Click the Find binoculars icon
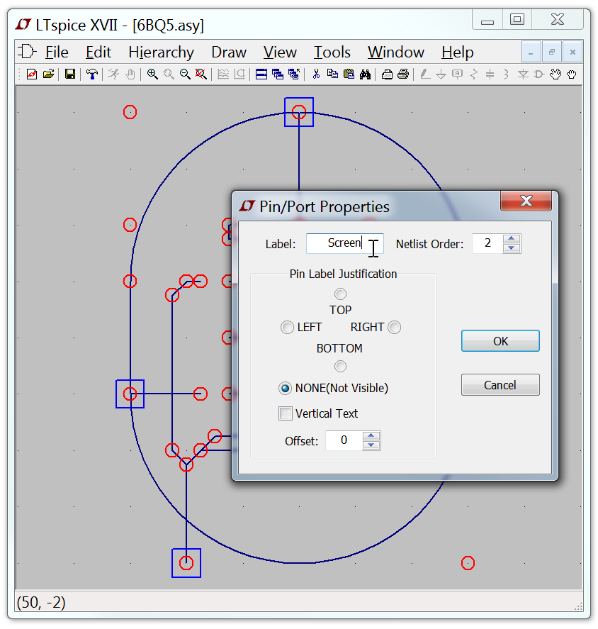The height and width of the screenshot is (629, 598). click(x=365, y=74)
